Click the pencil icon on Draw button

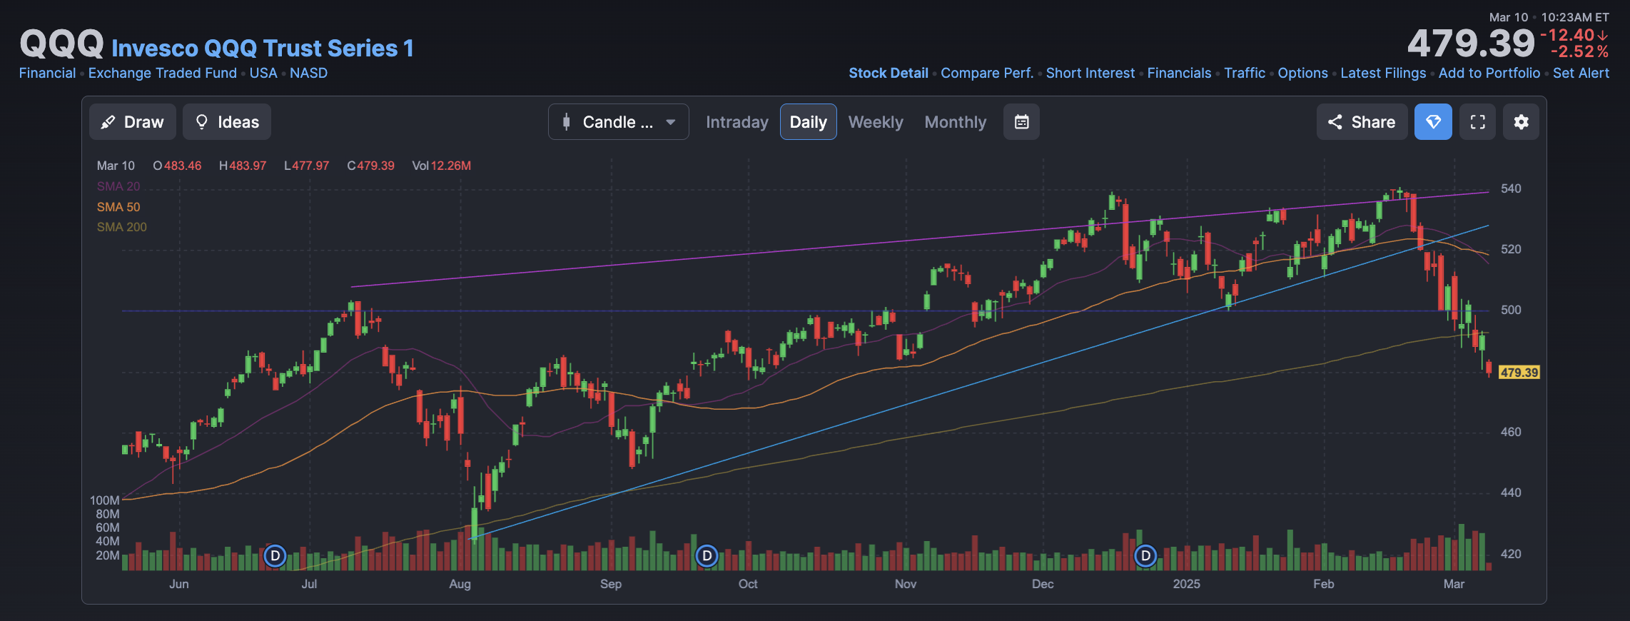108,122
